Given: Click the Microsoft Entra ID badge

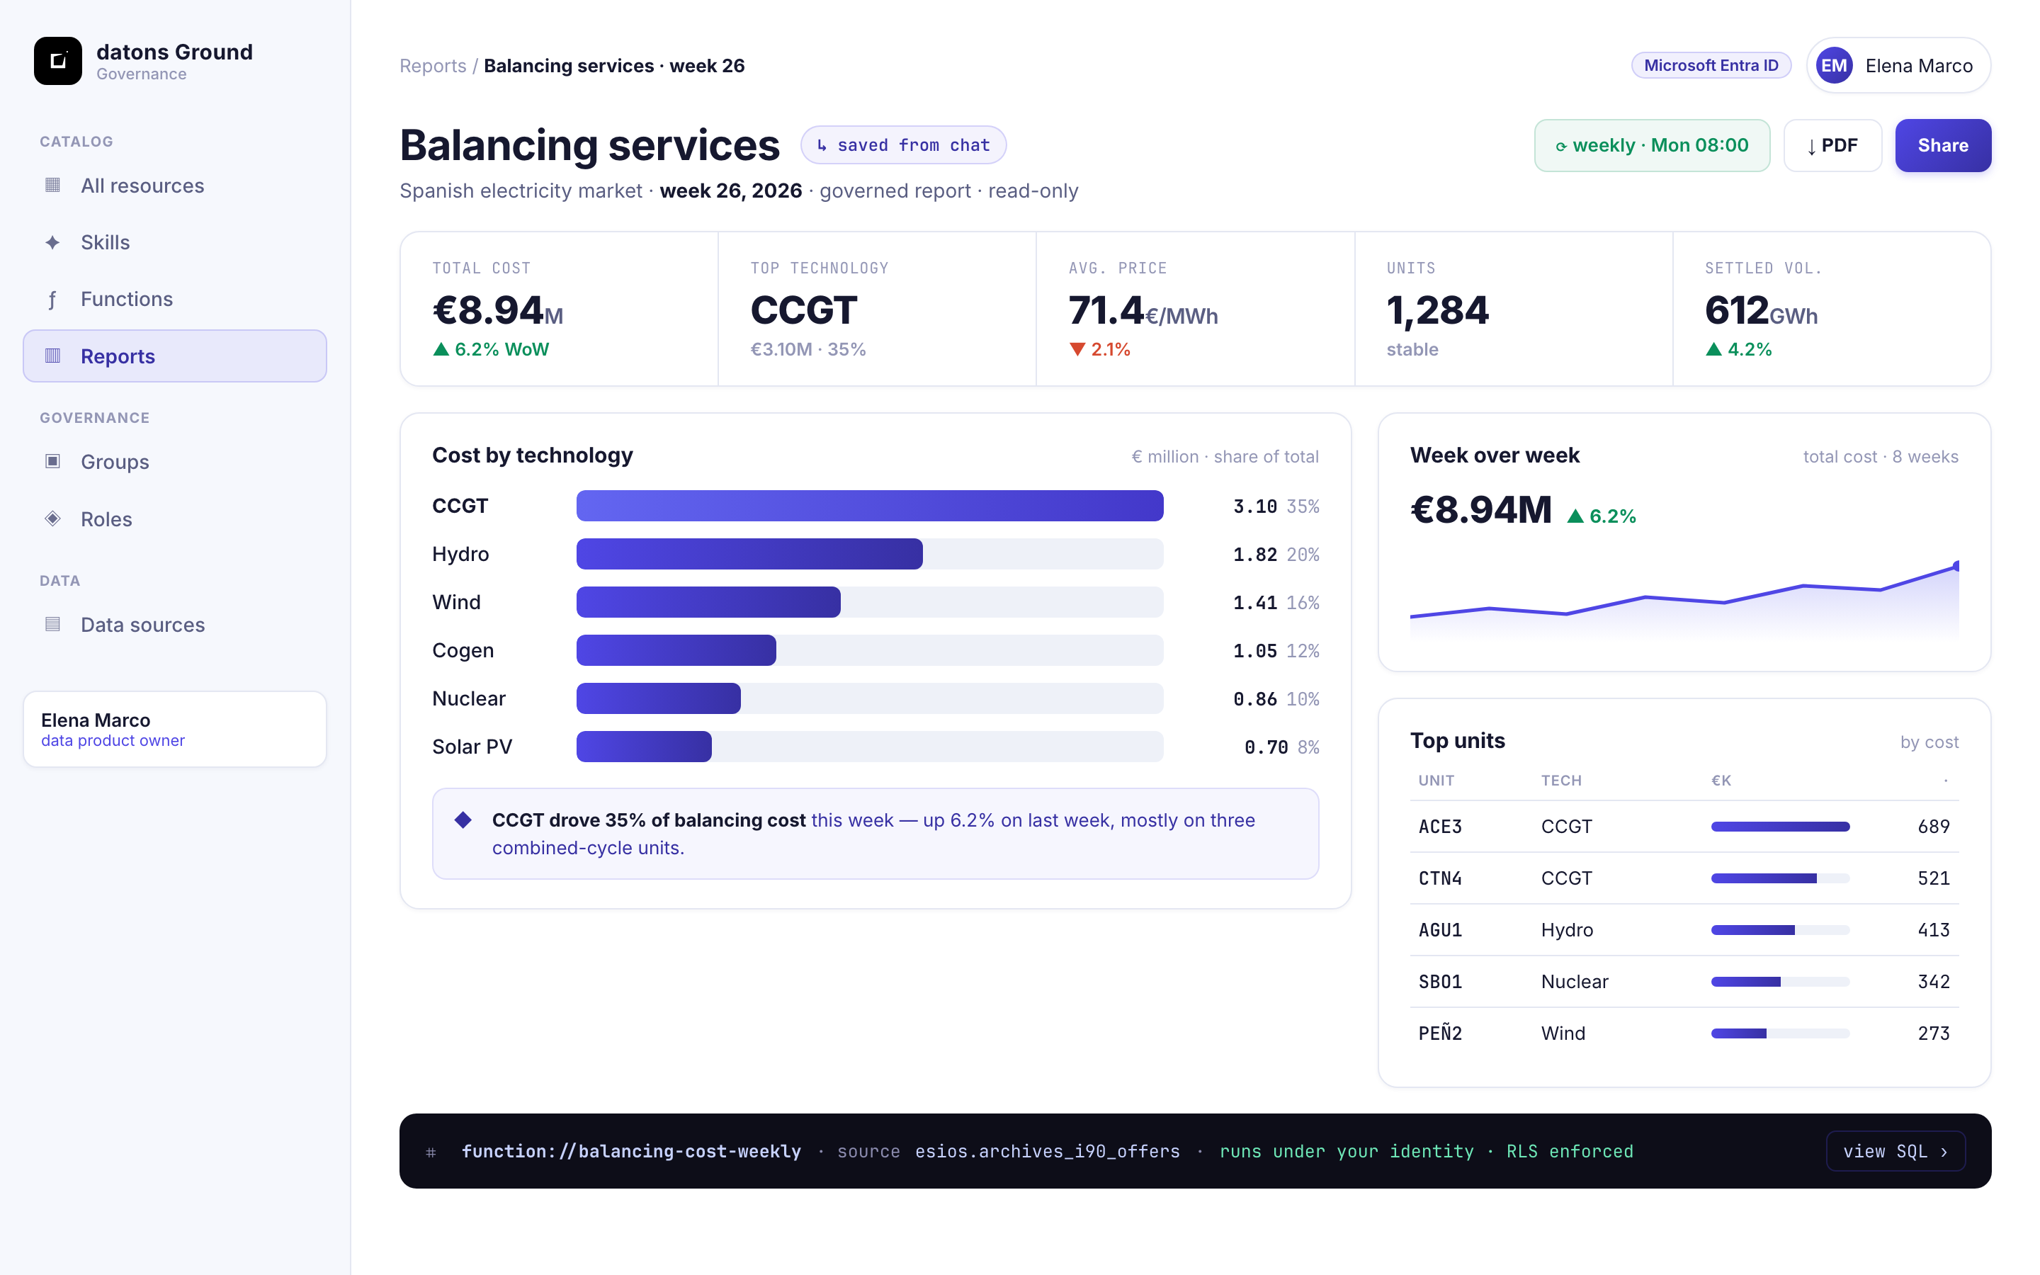Looking at the screenshot, I should point(1711,66).
